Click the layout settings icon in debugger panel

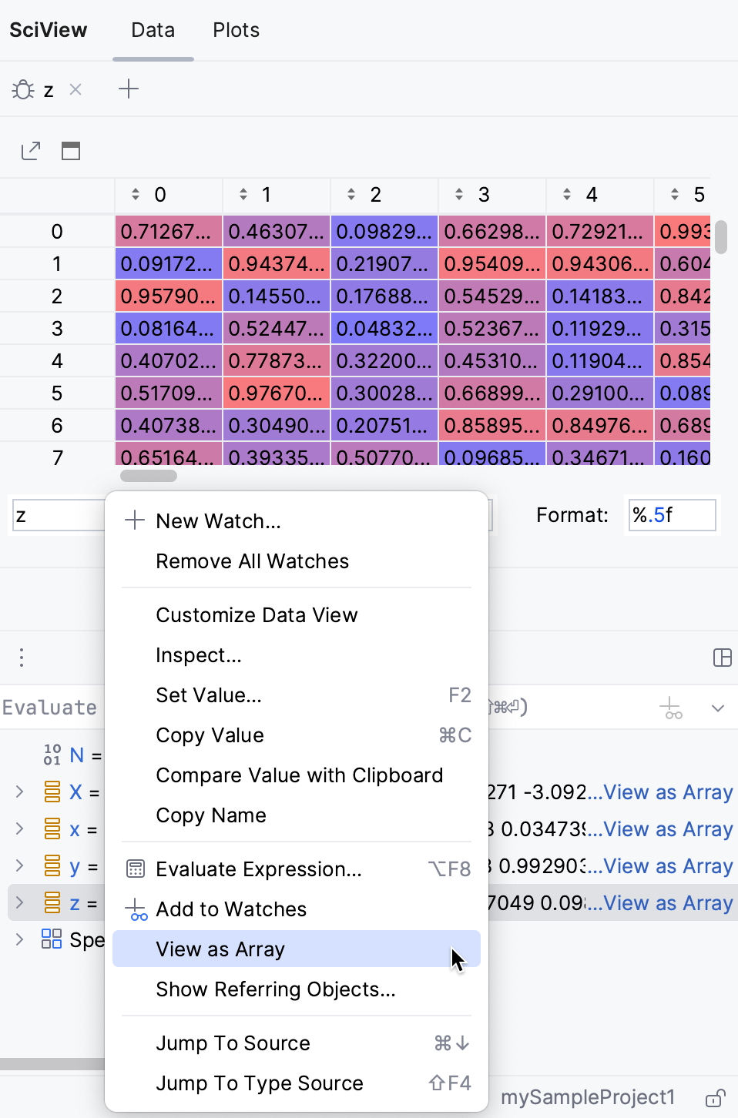(x=723, y=658)
